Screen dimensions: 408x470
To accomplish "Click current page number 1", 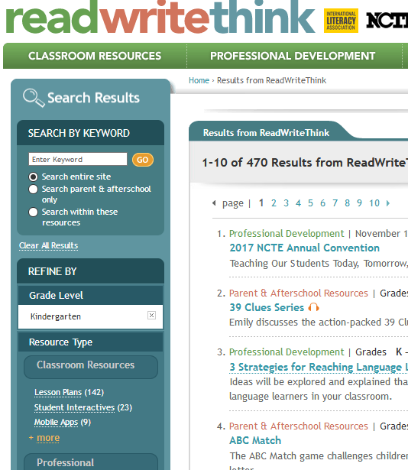I will (261, 203).
